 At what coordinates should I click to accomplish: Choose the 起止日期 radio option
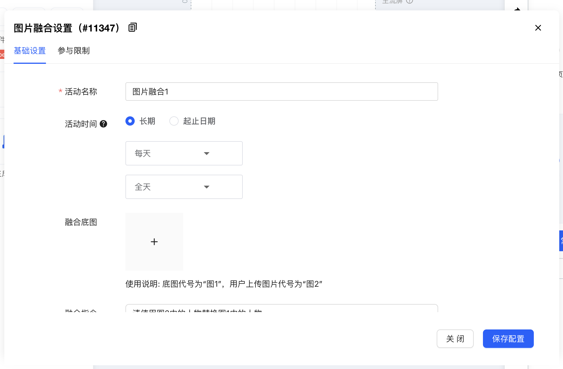click(x=174, y=121)
